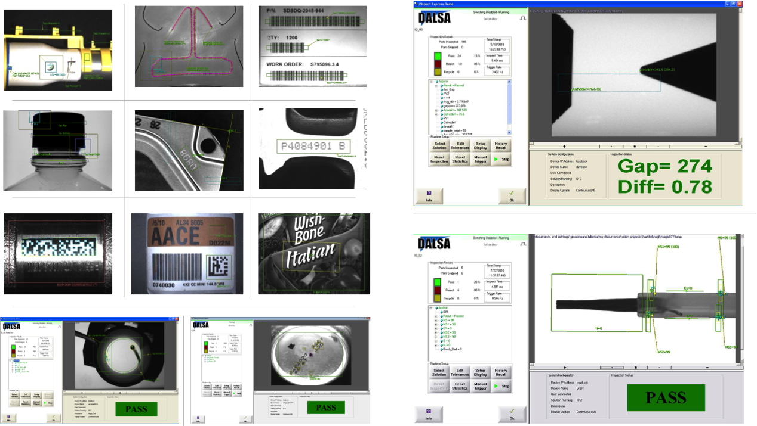Click the Stop play-arrow button in top-right window
Image resolution: width=757 pixels, height=426 pixels.
[501, 160]
